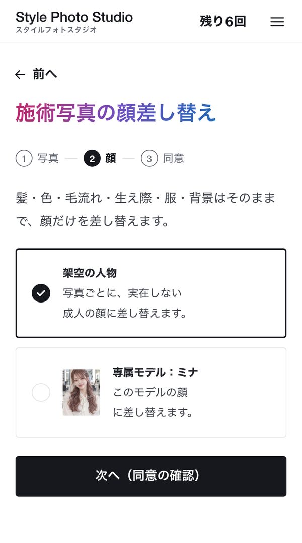Click step 1 circle icon
302x543 pixels.
pyautogui.click(x=24, y=159)
